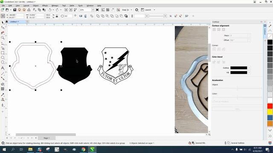Viewport: 273px width, 153px height.
Task: Expand the Snap To dropdown
Action: (x=131, y=10)
